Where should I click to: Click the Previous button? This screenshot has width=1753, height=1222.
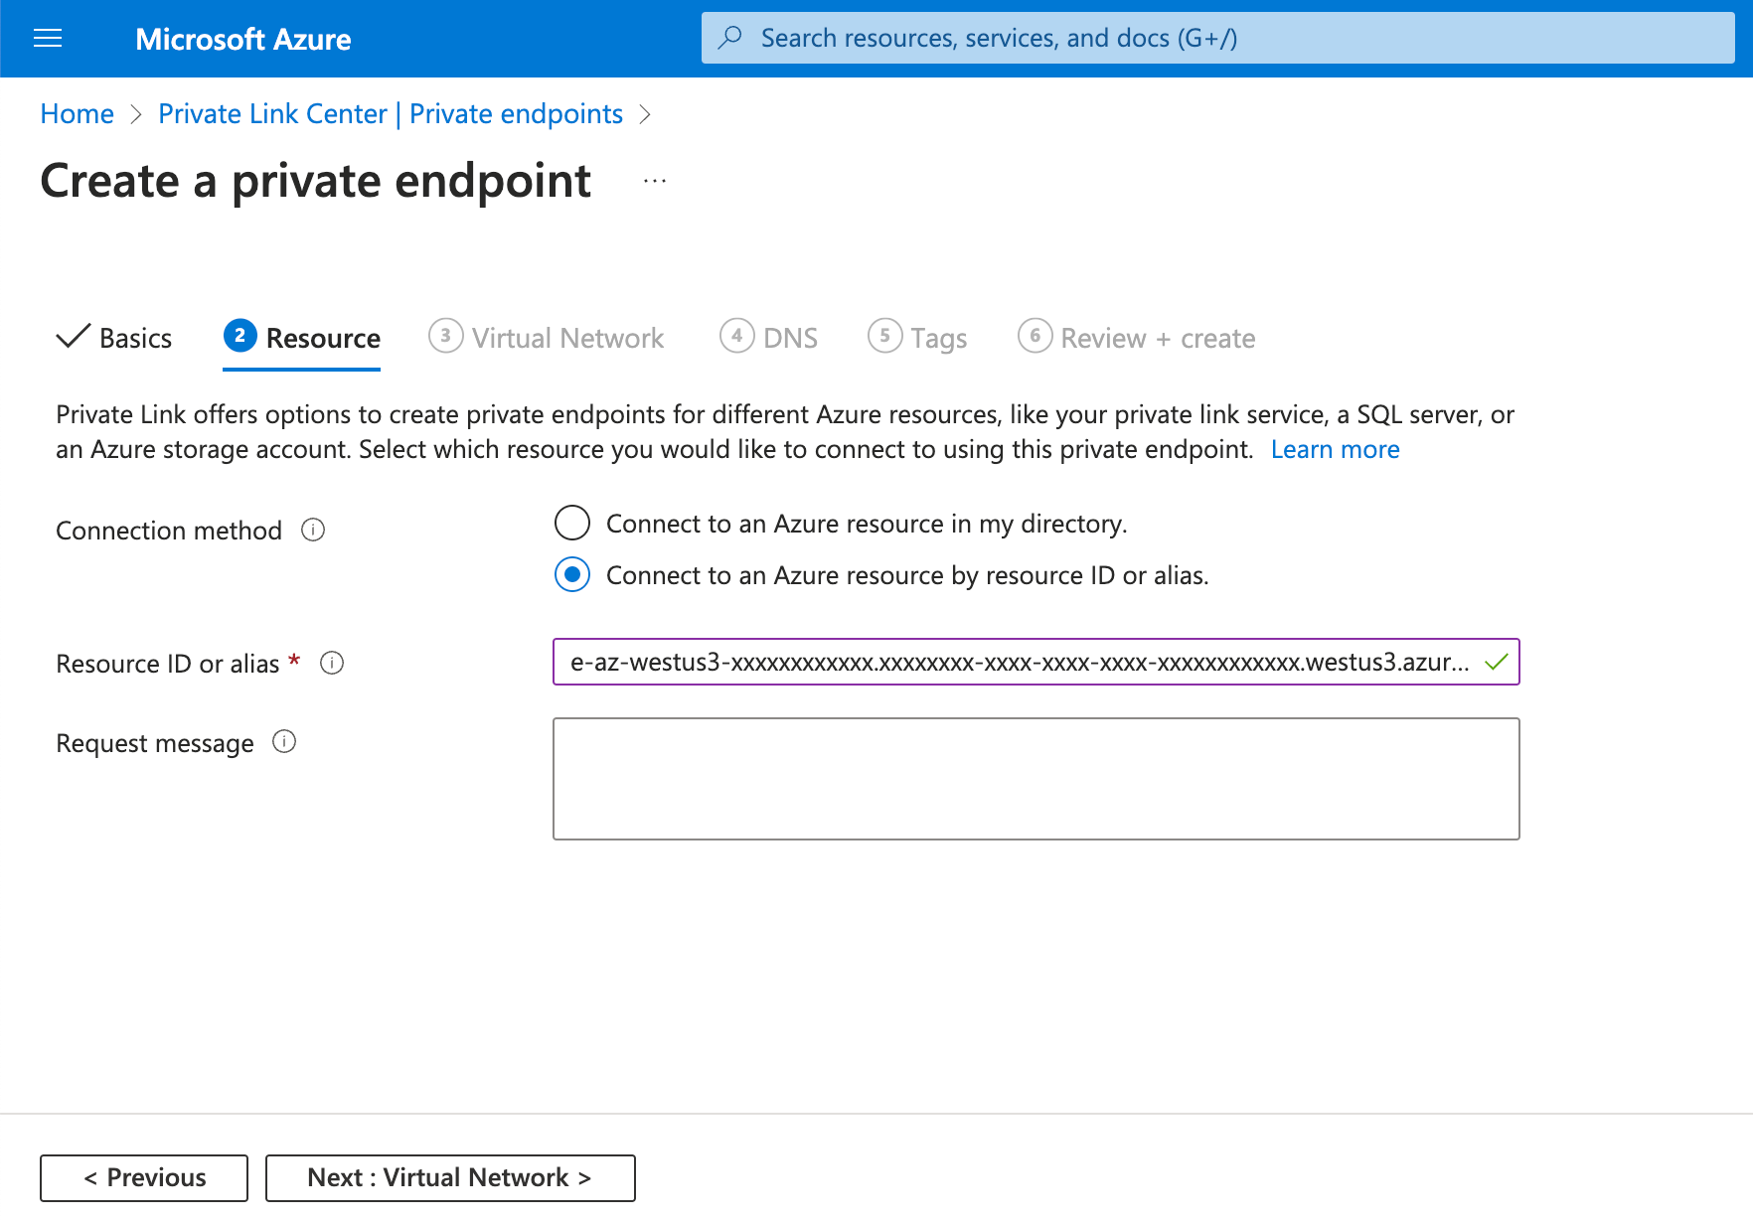144,1178
